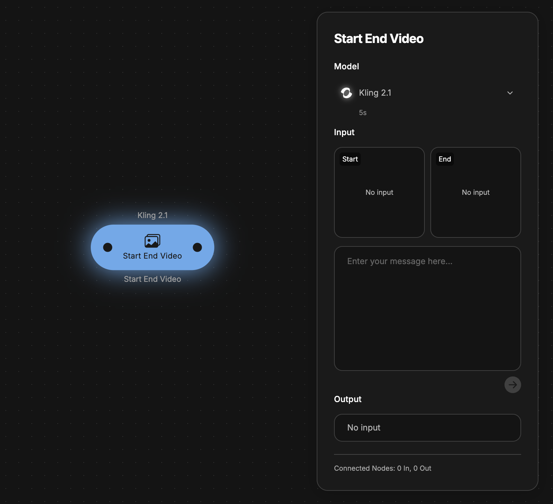Click the left input handle dot on the node

tap(108, 247)
